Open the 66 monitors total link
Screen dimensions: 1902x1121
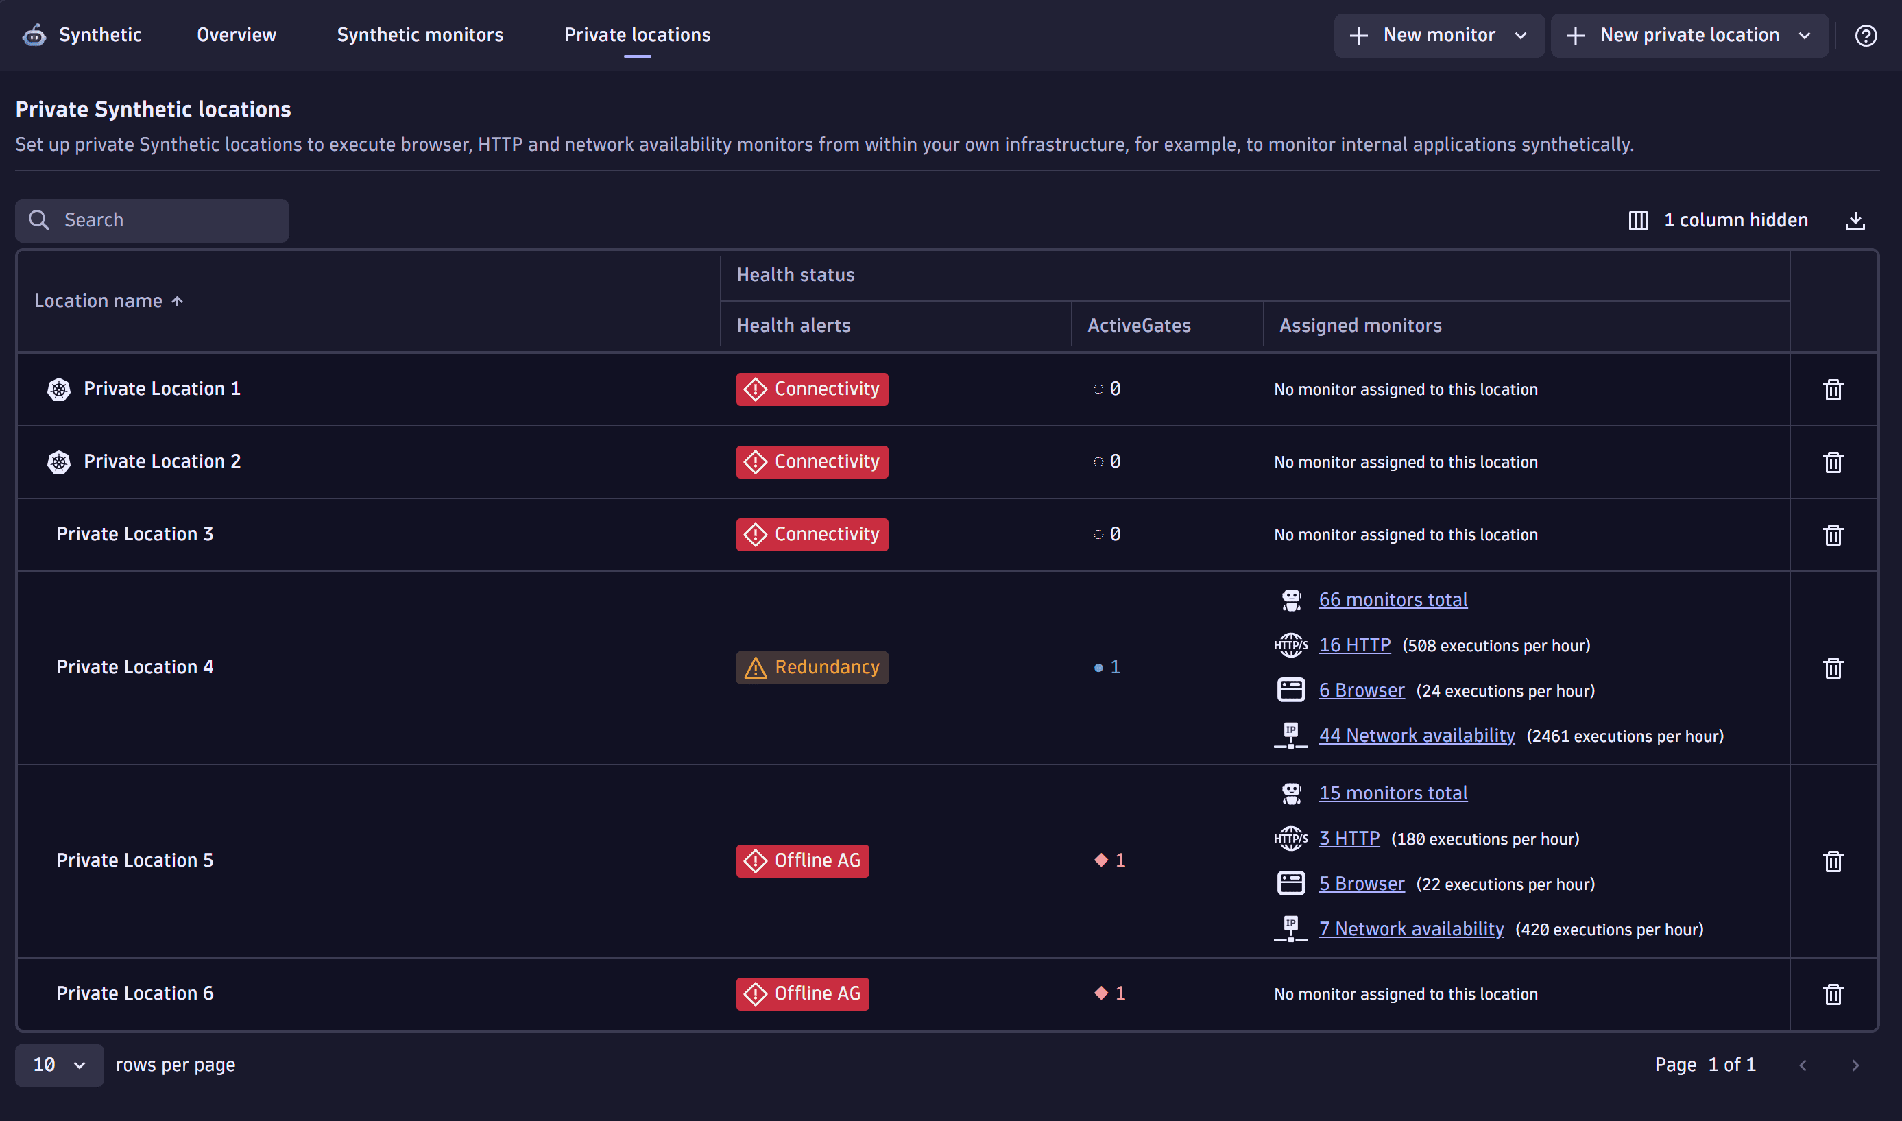[x=1393, y=599]
